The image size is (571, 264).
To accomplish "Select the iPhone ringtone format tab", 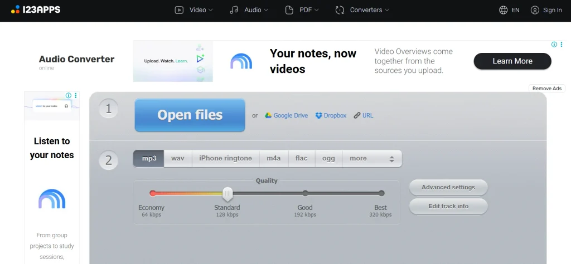I will click(225, 159).
